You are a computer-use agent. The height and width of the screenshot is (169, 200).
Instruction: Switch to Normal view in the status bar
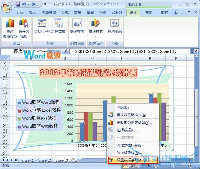[x=125, y=166]
